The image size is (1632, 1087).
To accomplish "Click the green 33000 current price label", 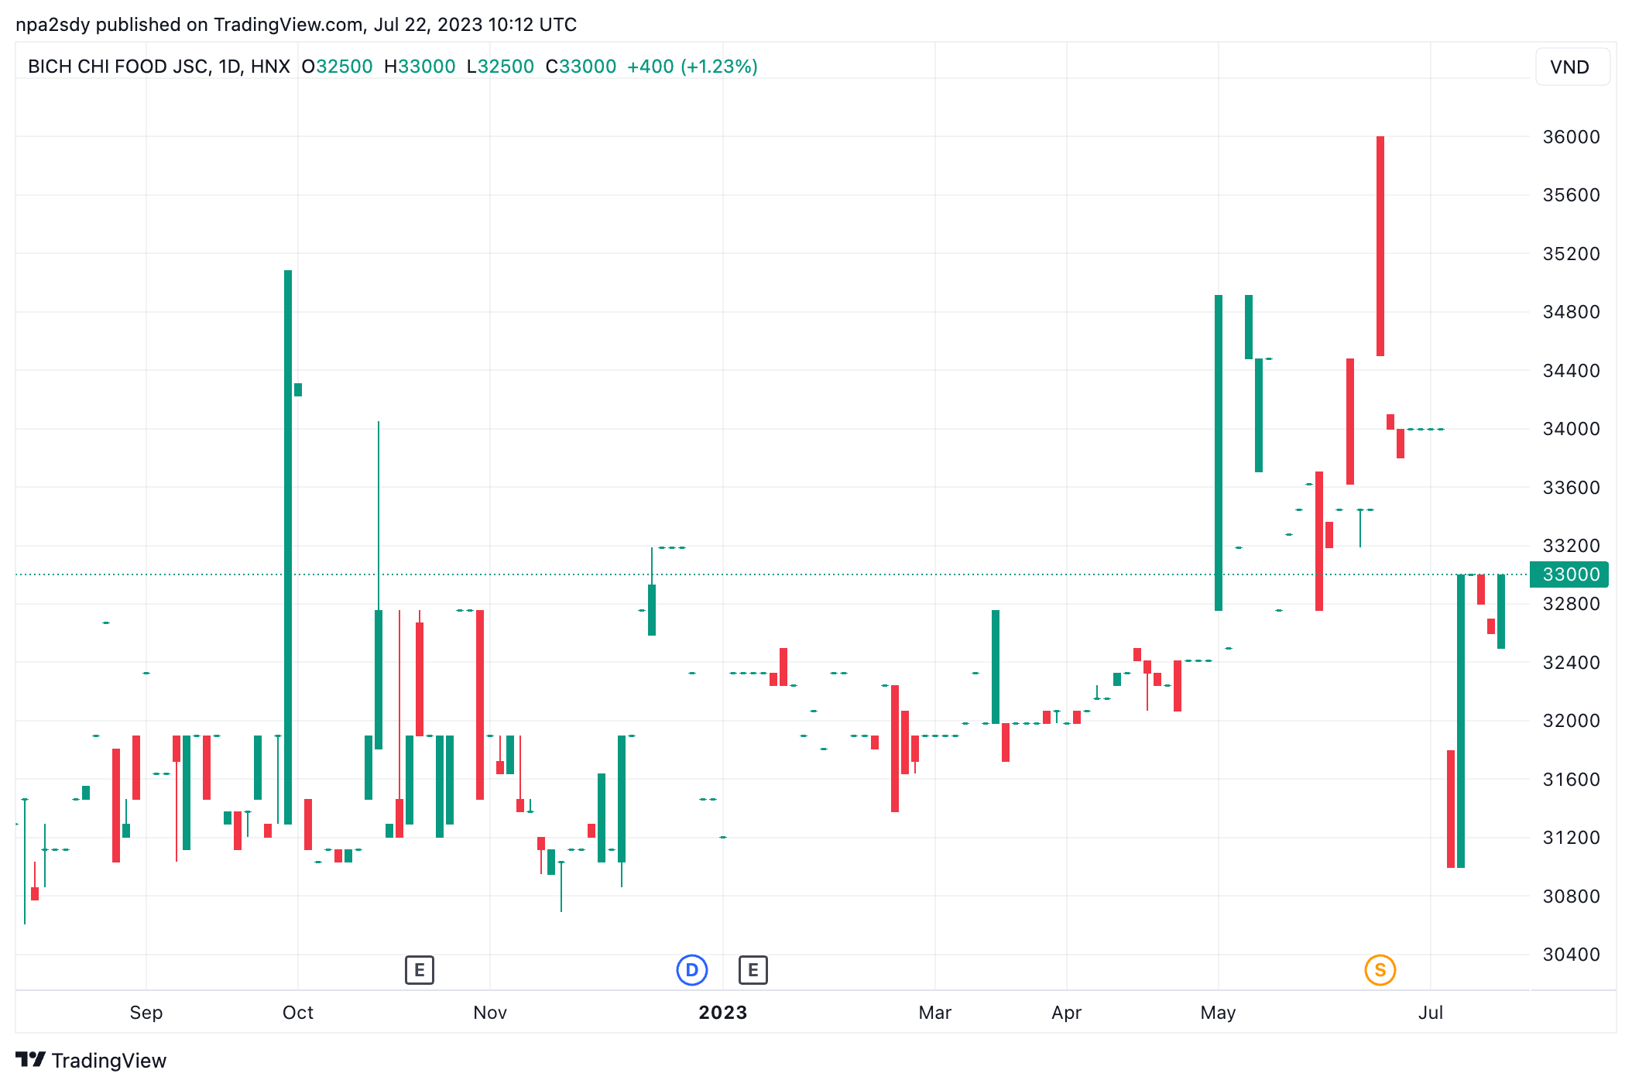I will click(x=1569, y=574).
